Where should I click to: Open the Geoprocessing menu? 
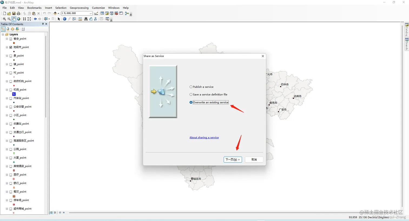(79, 8)
